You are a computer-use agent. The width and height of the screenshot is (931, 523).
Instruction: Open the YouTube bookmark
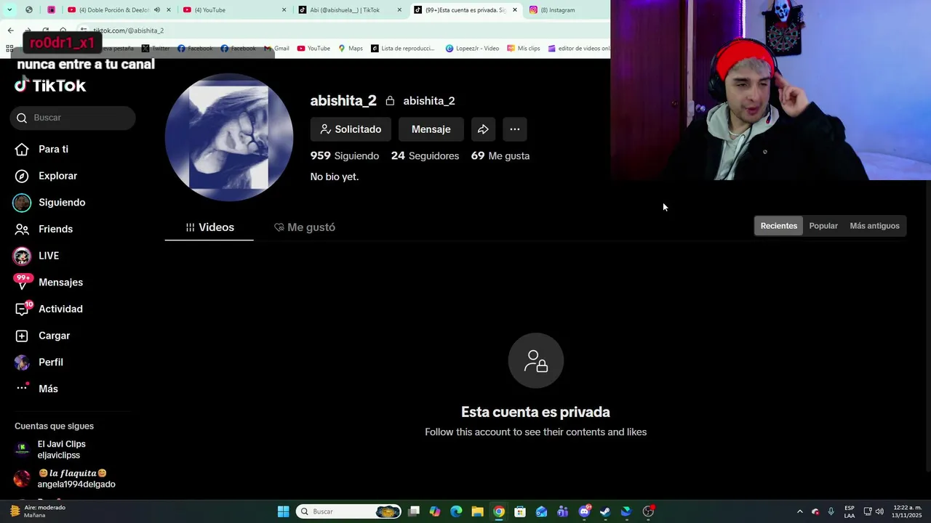pos(313,49)
